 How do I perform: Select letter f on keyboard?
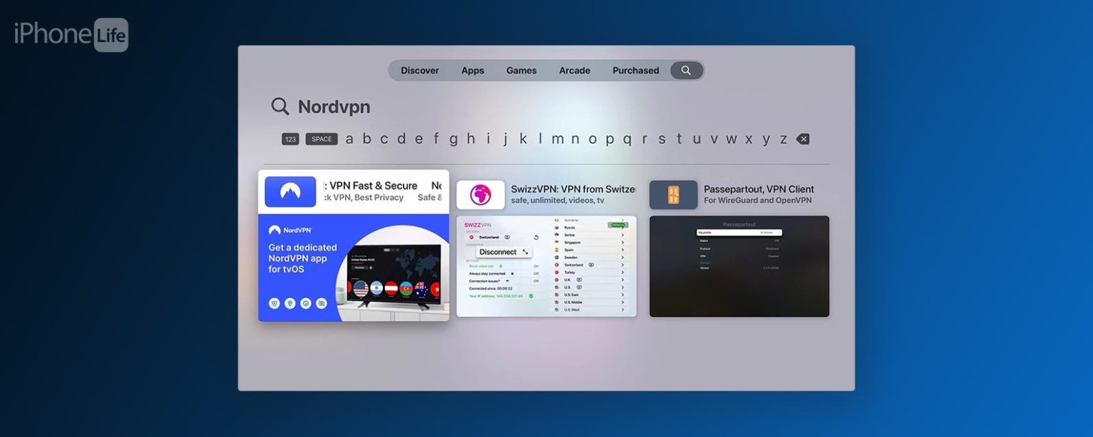pyautogui.click(x=436, y=139)
